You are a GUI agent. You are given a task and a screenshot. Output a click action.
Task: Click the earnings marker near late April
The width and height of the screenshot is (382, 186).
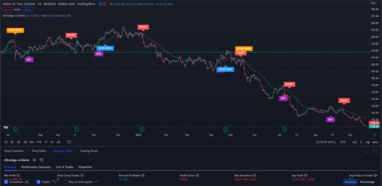(225, 129)
